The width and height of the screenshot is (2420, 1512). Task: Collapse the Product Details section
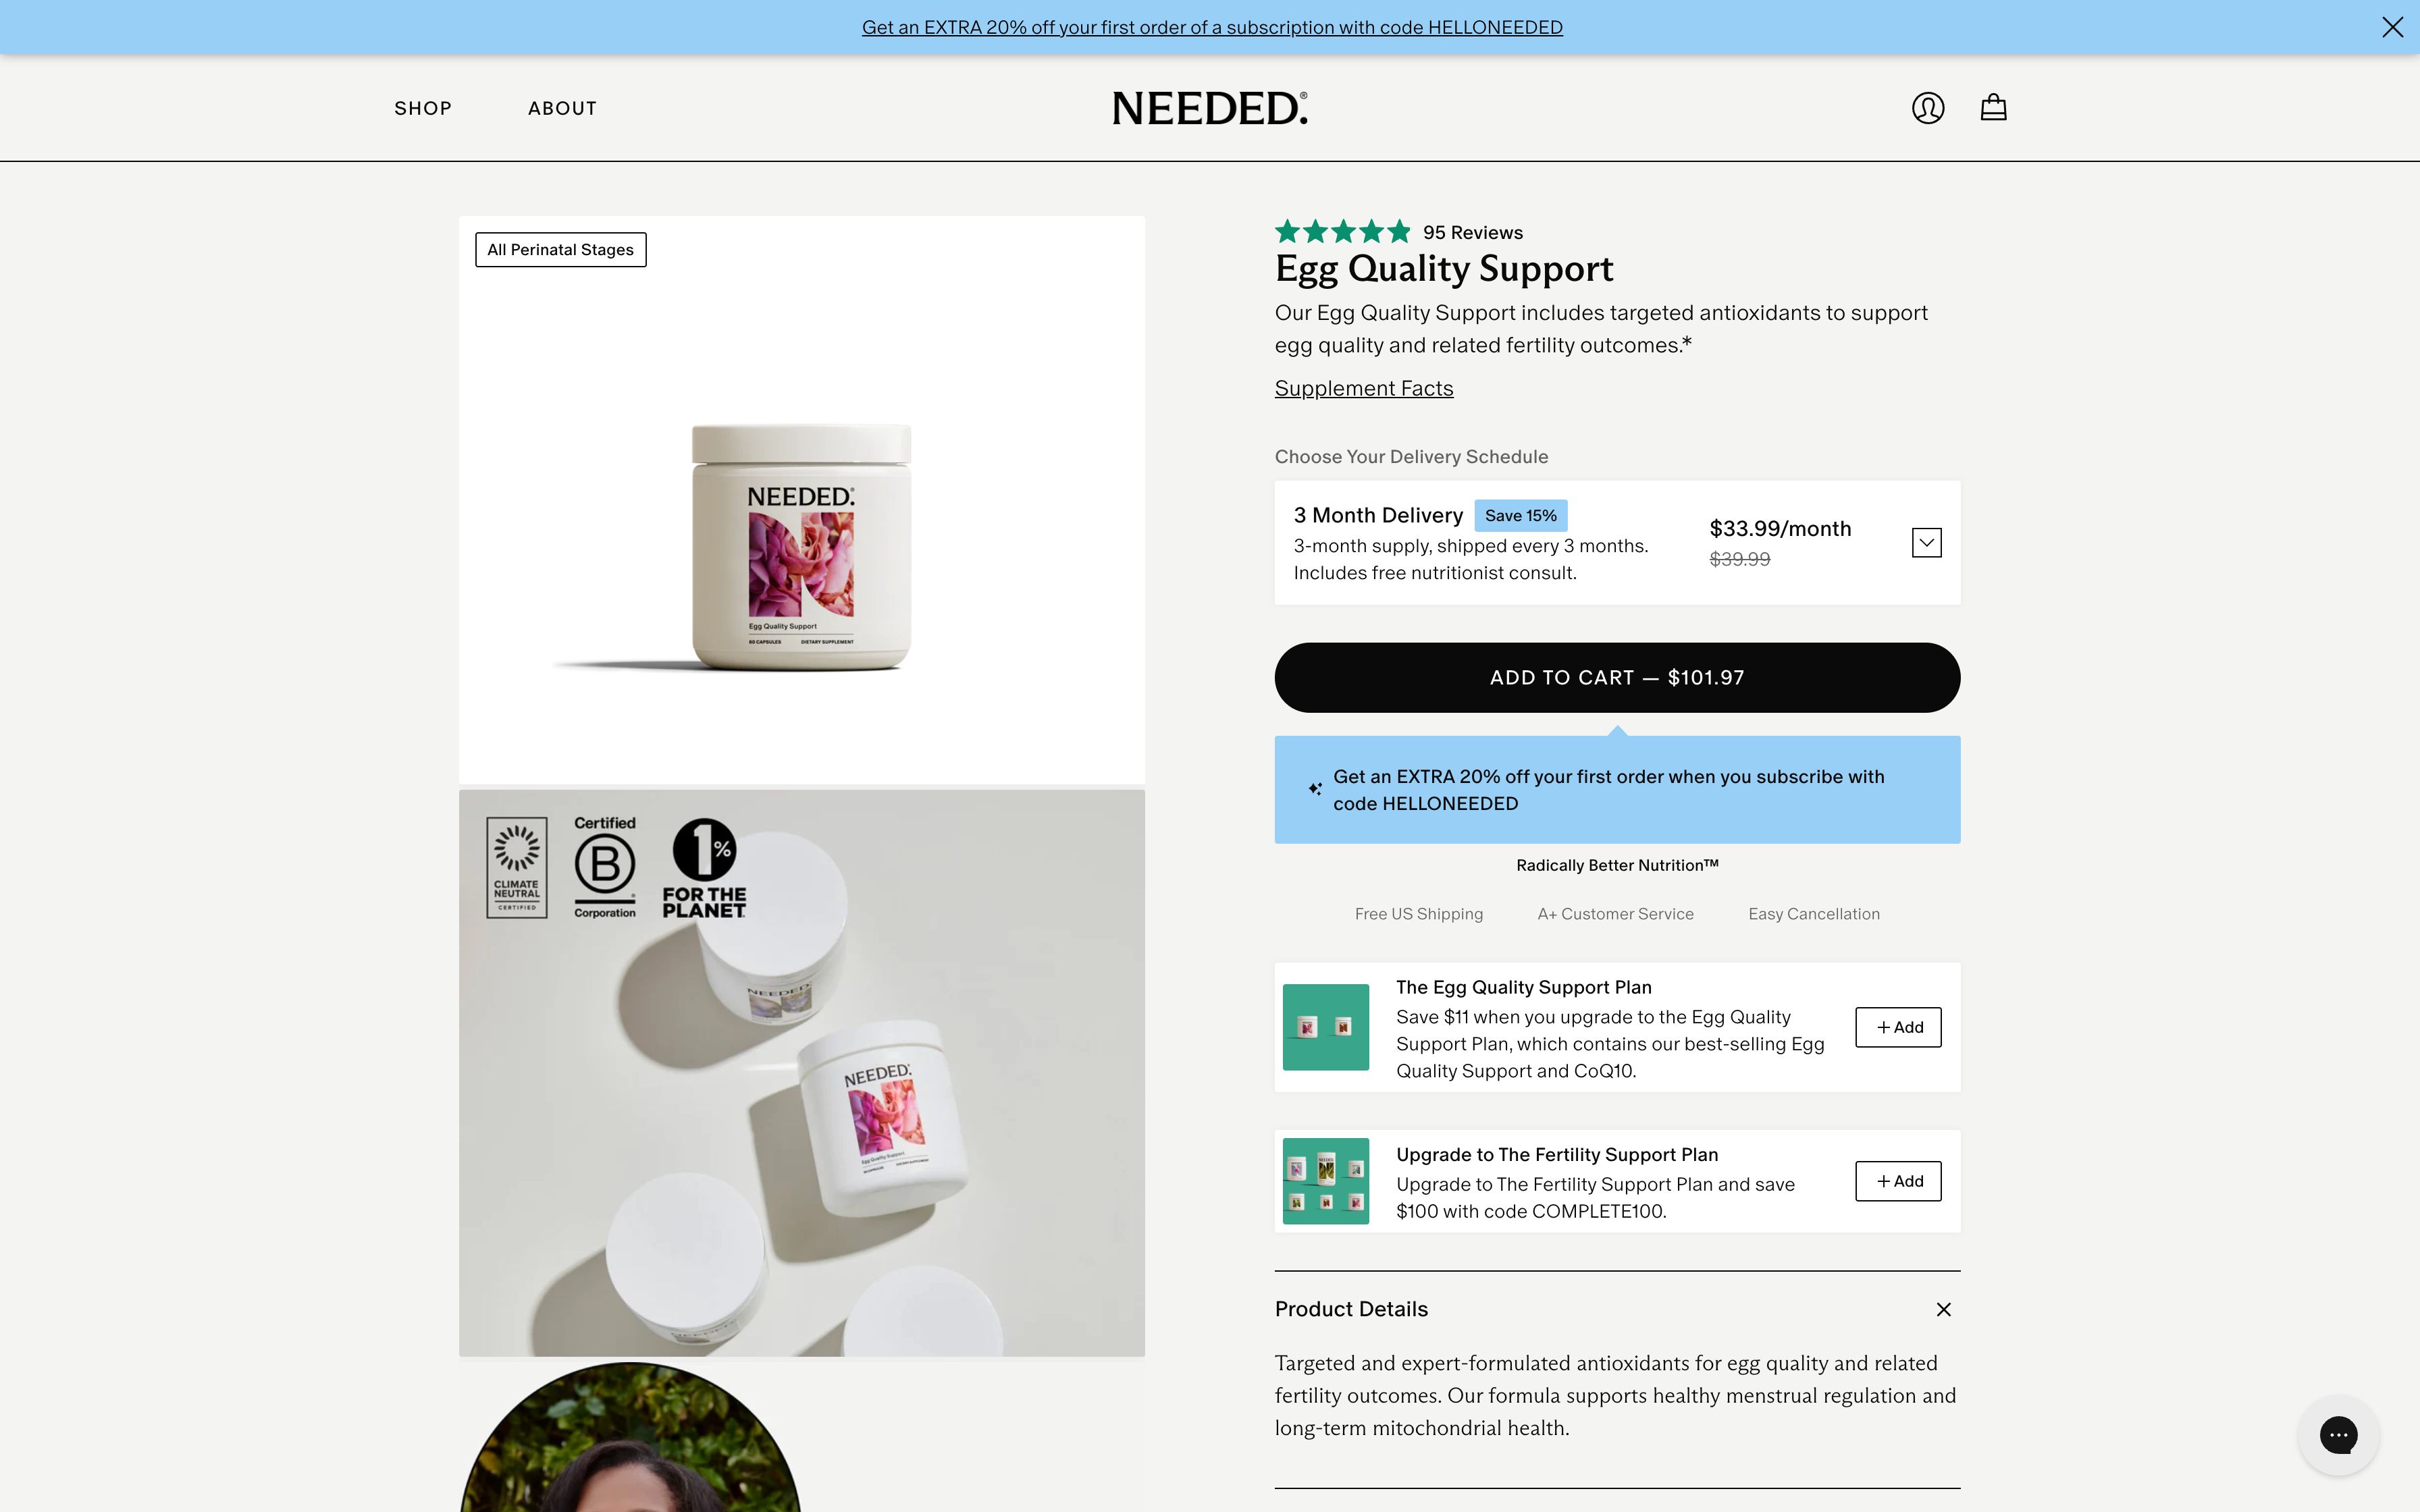point(1943,1309)
